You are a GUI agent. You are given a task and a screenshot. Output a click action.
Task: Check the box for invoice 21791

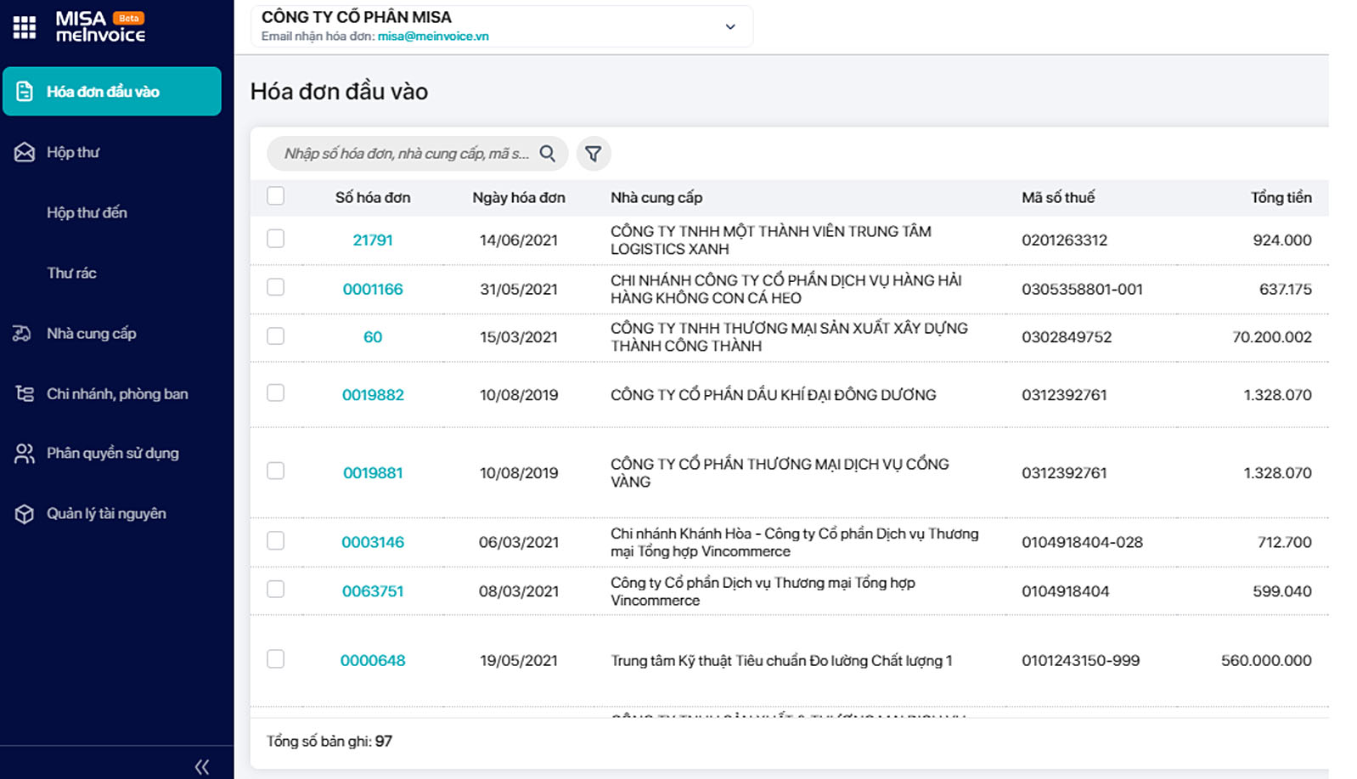275,239
